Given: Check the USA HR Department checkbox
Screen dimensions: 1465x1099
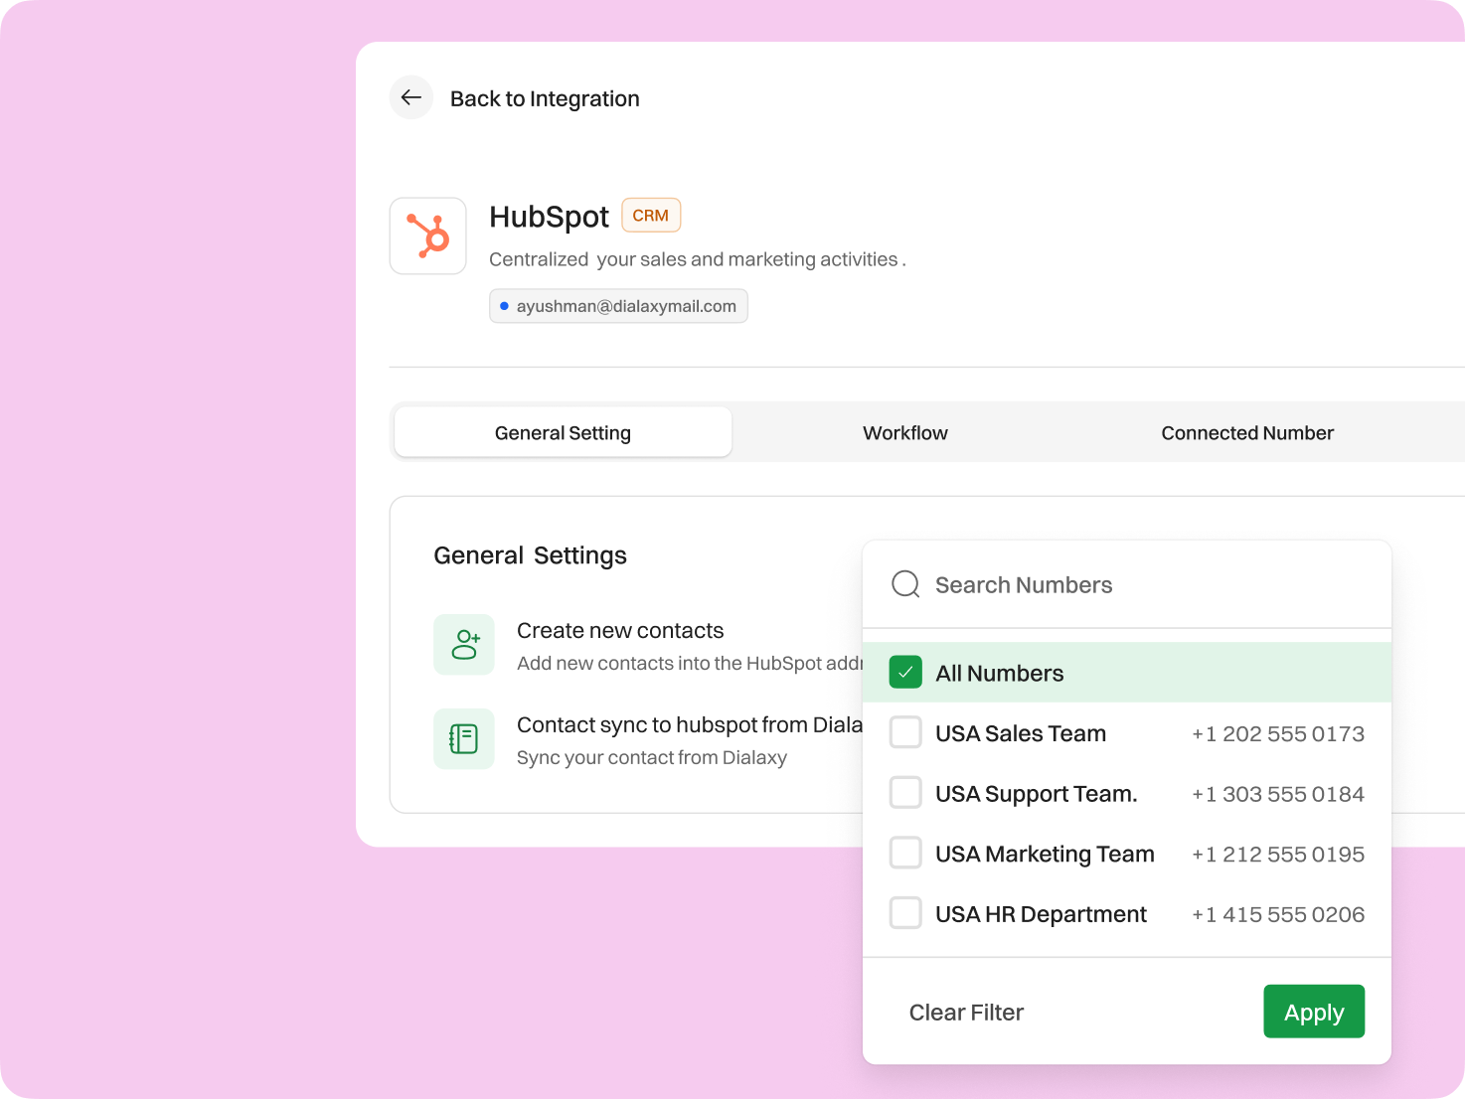Looking at the screenshot, I should pyautogui.click(x=904, y=912).
